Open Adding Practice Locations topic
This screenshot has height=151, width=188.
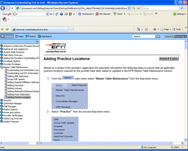pos(19,97)
